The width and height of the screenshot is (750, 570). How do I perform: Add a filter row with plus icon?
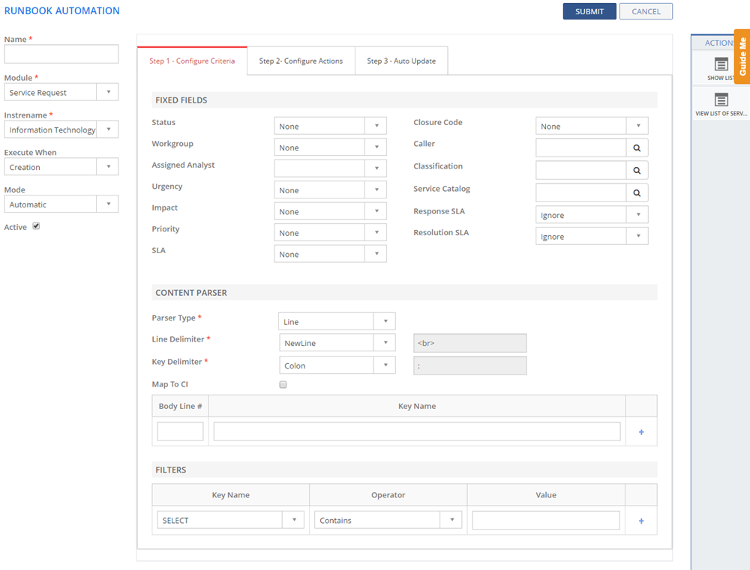click(641, 521)
